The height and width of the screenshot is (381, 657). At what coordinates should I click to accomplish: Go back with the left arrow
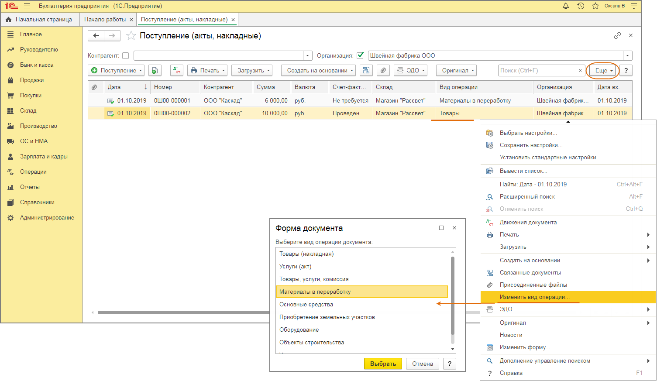coord(96,36)
